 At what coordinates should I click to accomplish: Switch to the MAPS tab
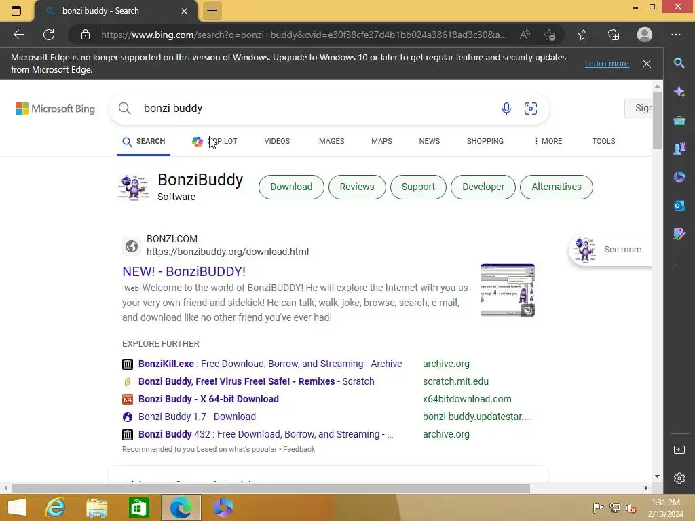click(x=381, y=141)
